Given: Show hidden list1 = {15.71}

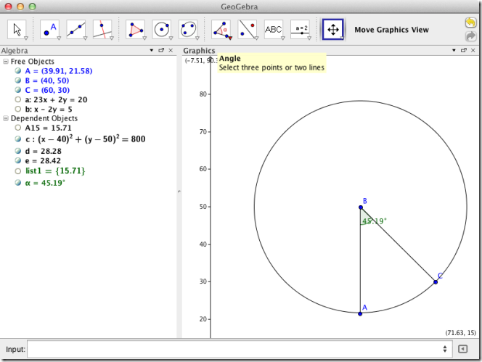Looking at the screenshot, I should pyautogui.click(x=18, y=171).
